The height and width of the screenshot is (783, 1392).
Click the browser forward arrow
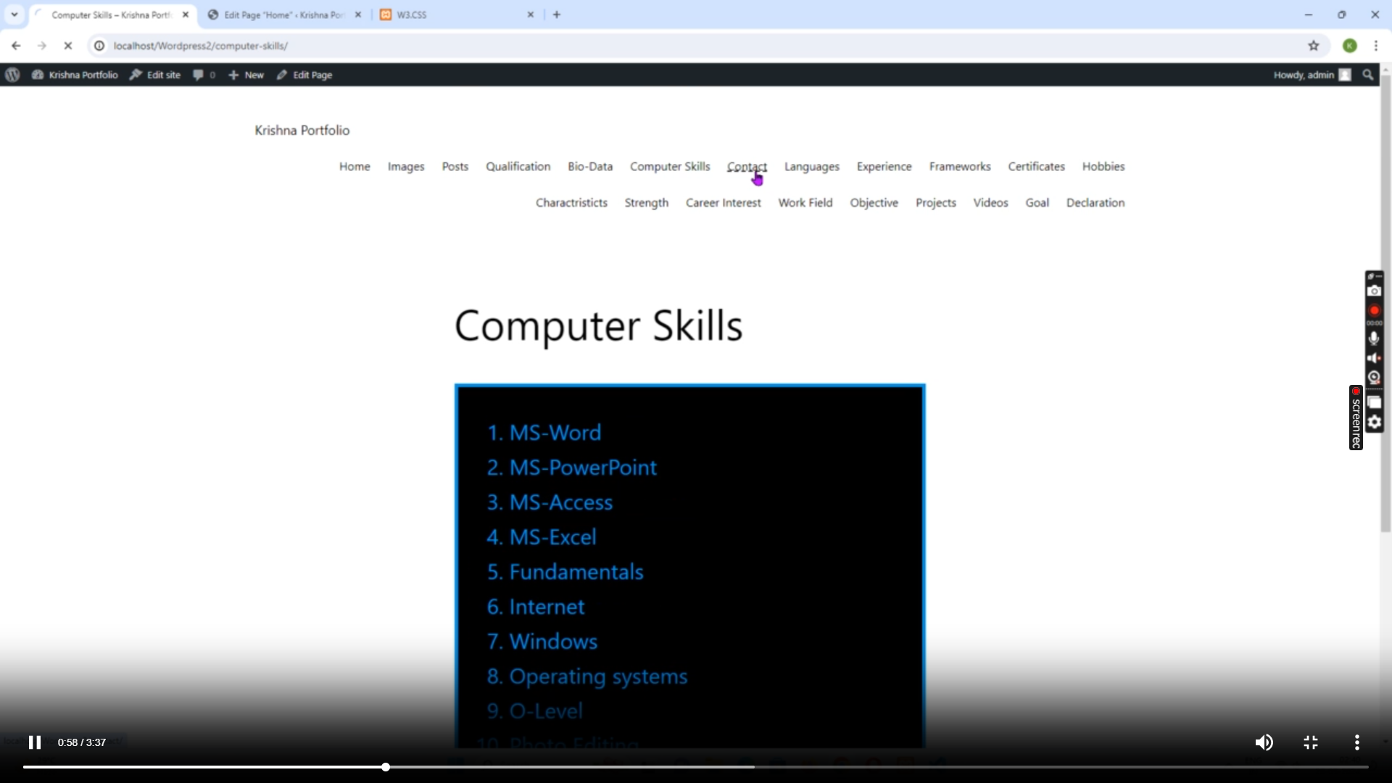42,46
